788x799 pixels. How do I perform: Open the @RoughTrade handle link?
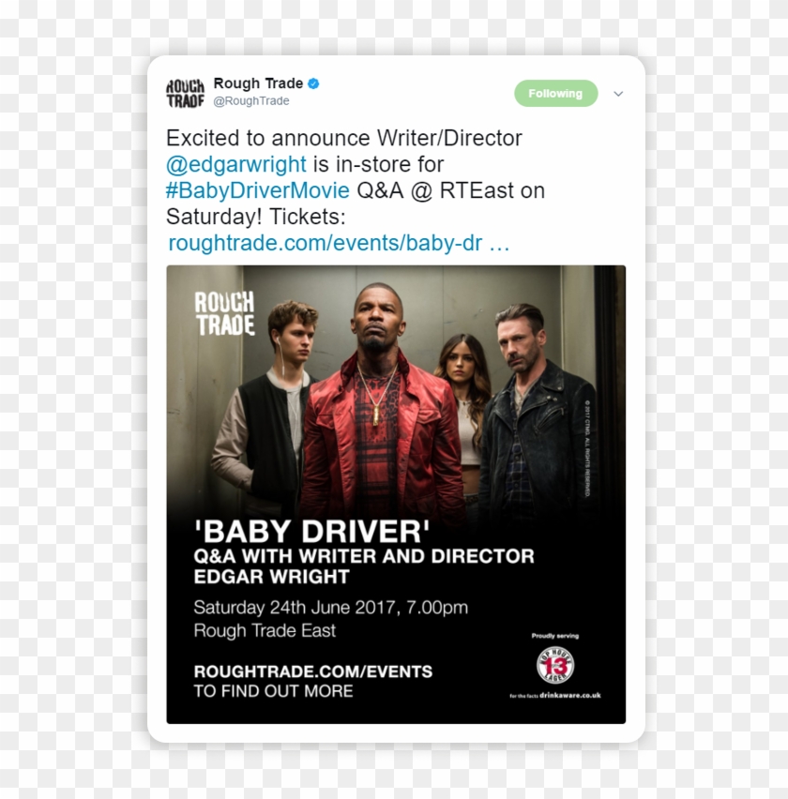pyautogui.click(x=251, y=101)
